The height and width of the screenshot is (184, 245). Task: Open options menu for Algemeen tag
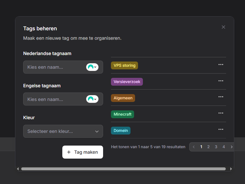(x=221, y=97)
